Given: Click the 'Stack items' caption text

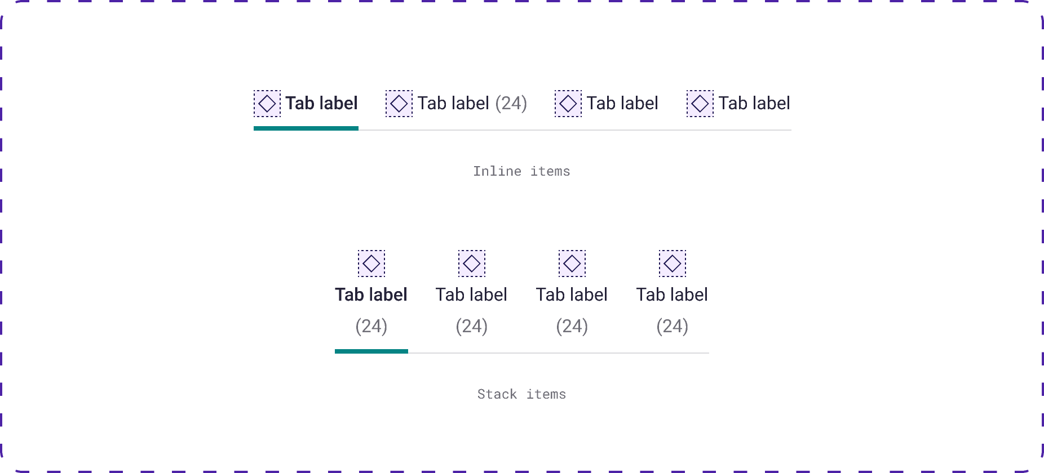Looking at the screenshot, I should pyautogui.click(x=522, y=394).
